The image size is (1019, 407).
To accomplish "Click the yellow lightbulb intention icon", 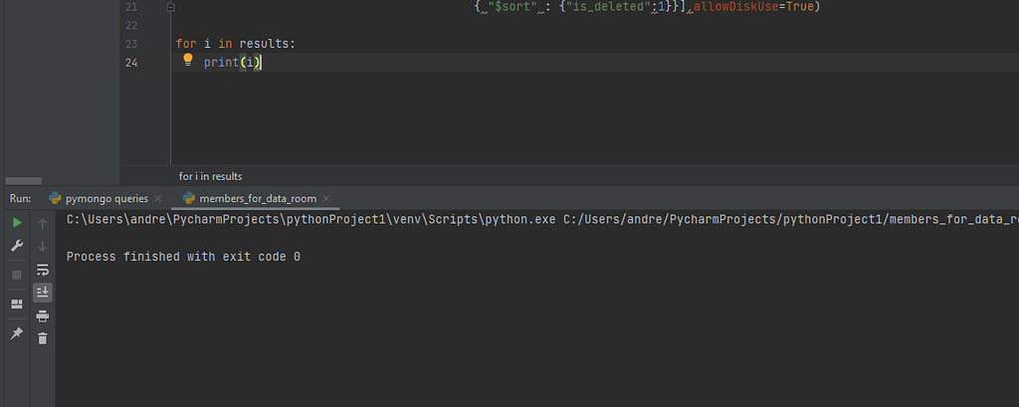I will 188,60.
